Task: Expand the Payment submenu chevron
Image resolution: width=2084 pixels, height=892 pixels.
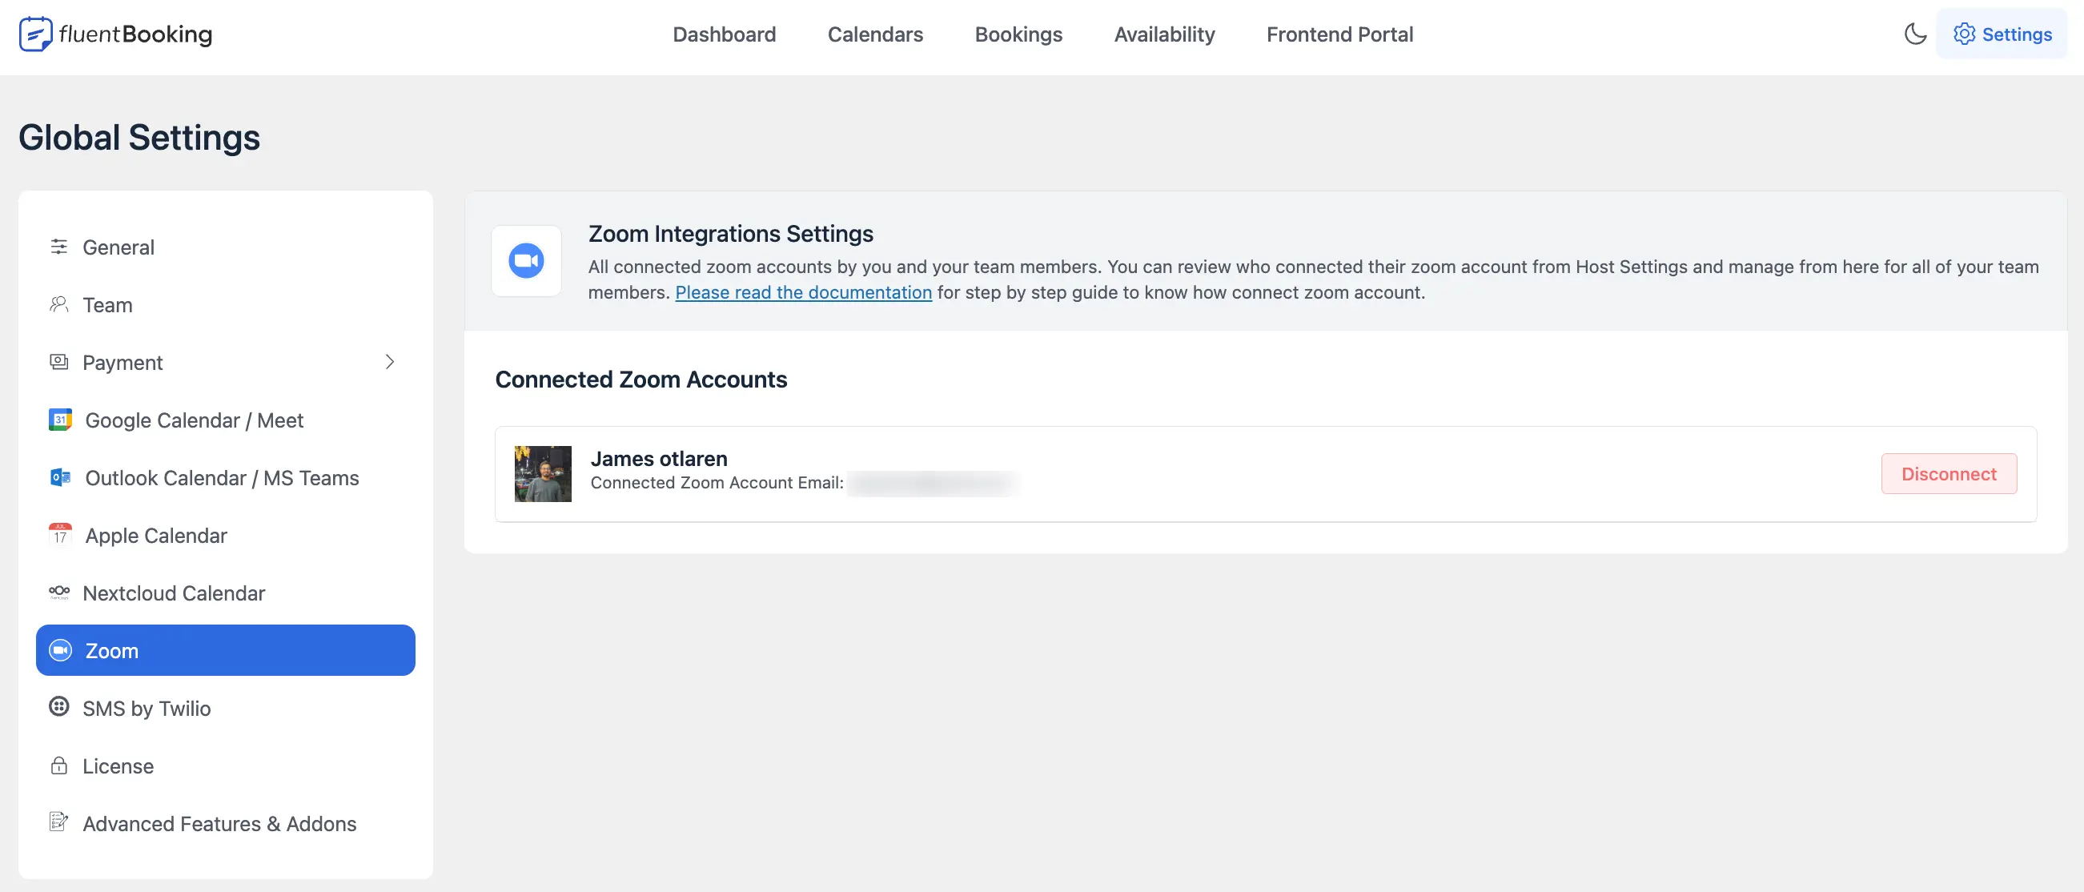Action: (x=390, y=362)
